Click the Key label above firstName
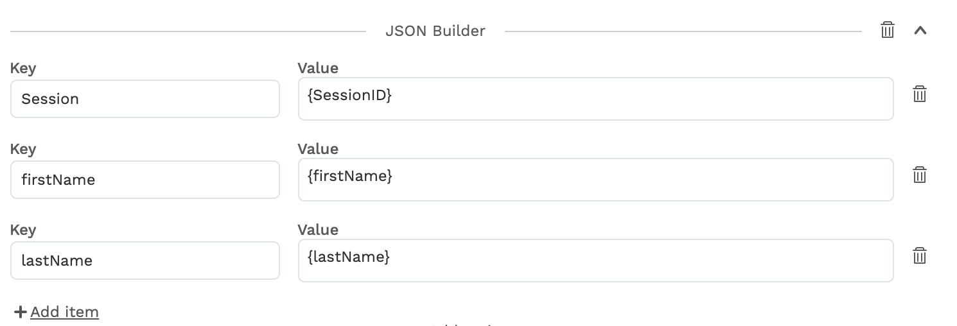Screen dimensions: 957x326 [x=23, y=149]
